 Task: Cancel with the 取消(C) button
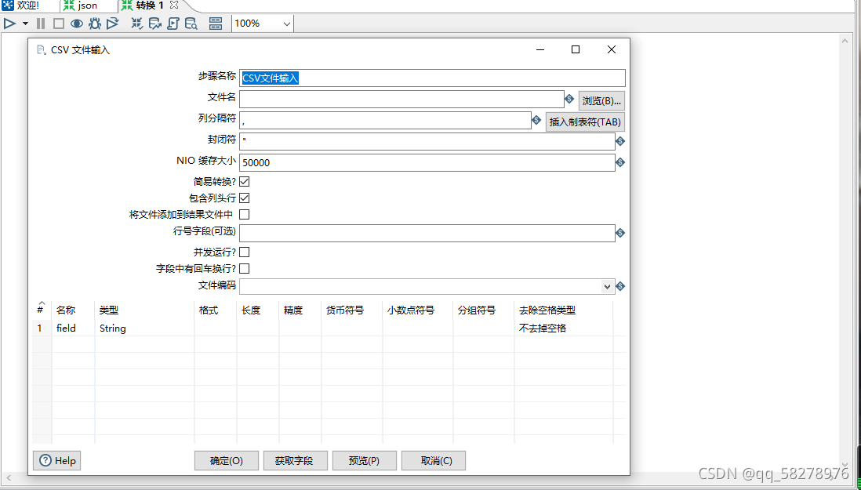pos(434,460)
